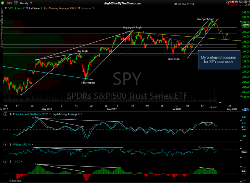Click the yellow arrowhead of the projected path

(x=227, y=34)
